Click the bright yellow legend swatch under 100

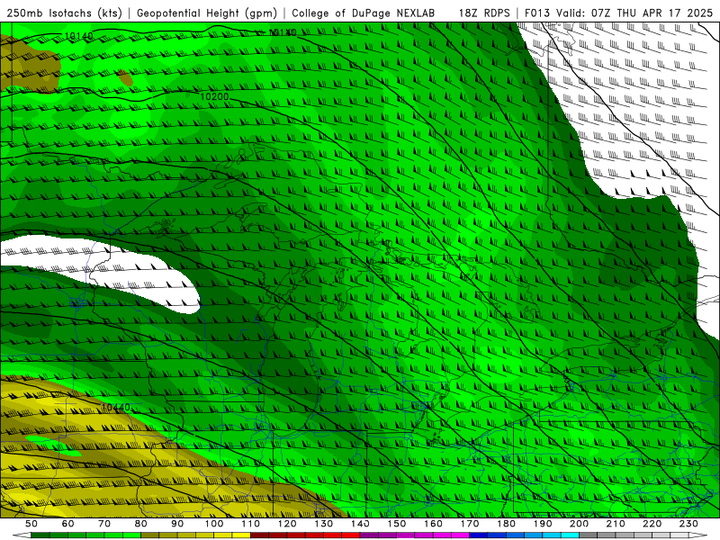[222, 535]
